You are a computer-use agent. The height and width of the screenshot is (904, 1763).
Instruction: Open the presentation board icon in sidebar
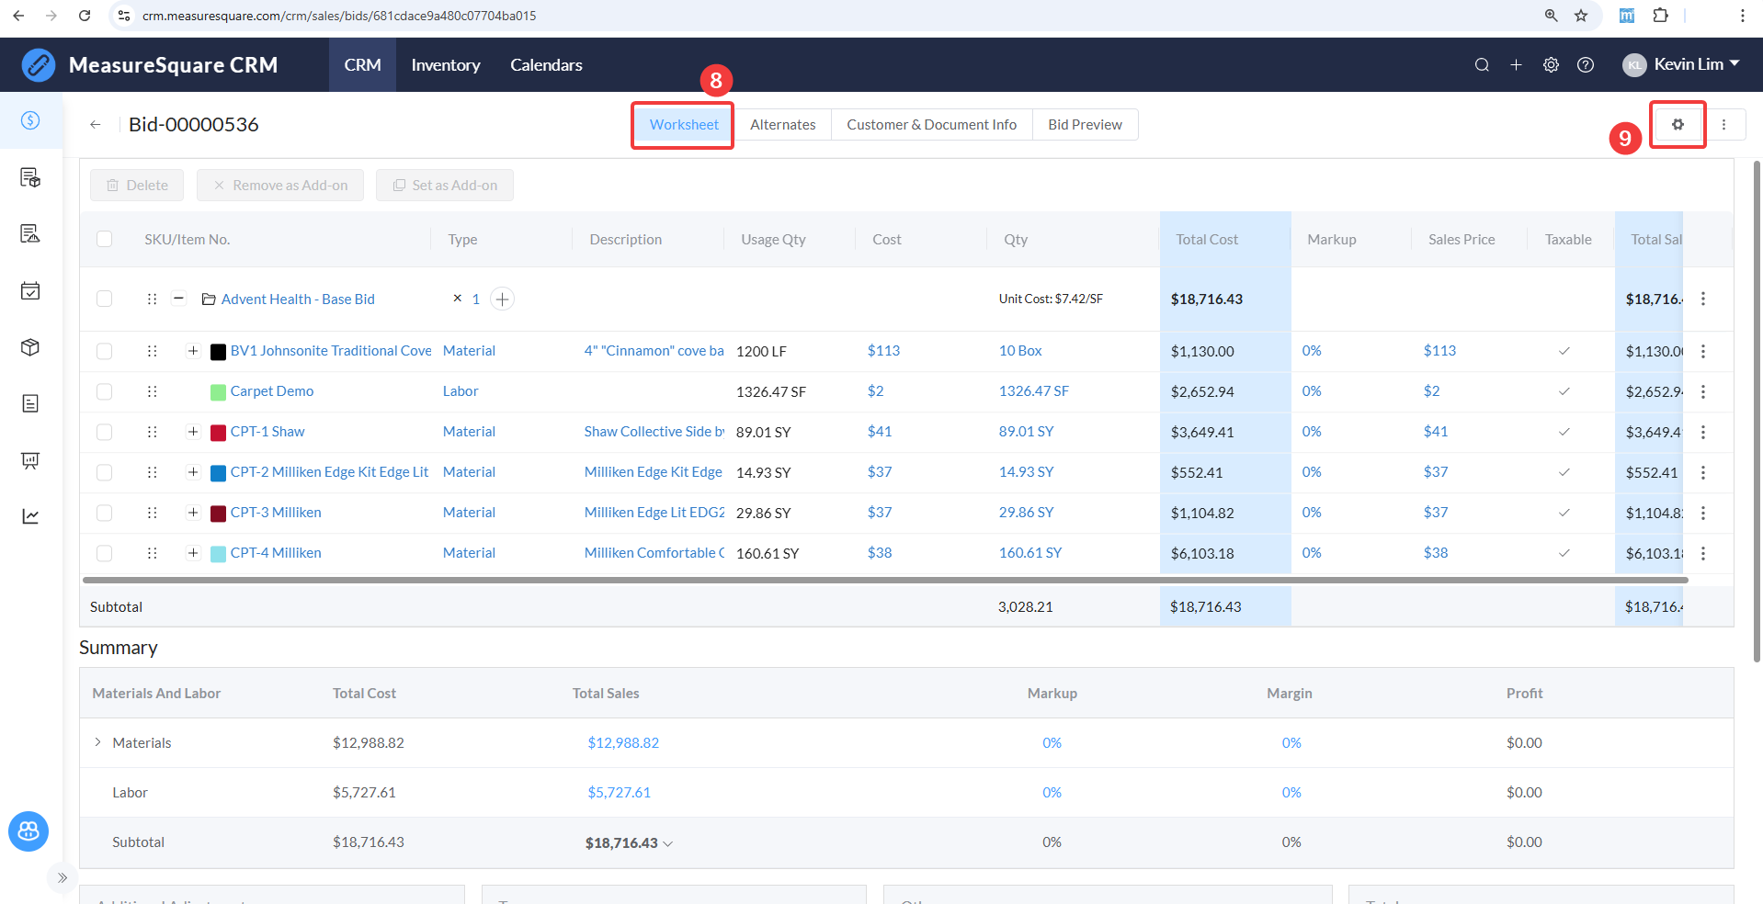tap(30, 460)
